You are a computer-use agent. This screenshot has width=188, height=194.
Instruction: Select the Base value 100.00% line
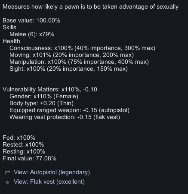(x=31, y=20)
